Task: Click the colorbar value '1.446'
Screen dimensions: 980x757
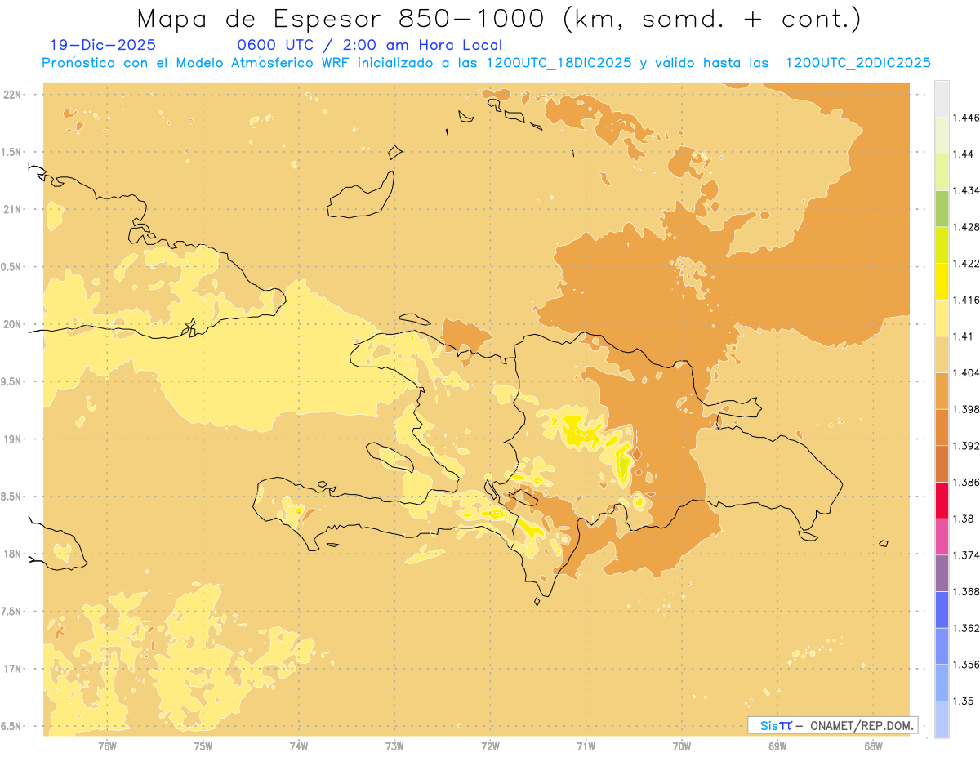Action: (967, 118)
